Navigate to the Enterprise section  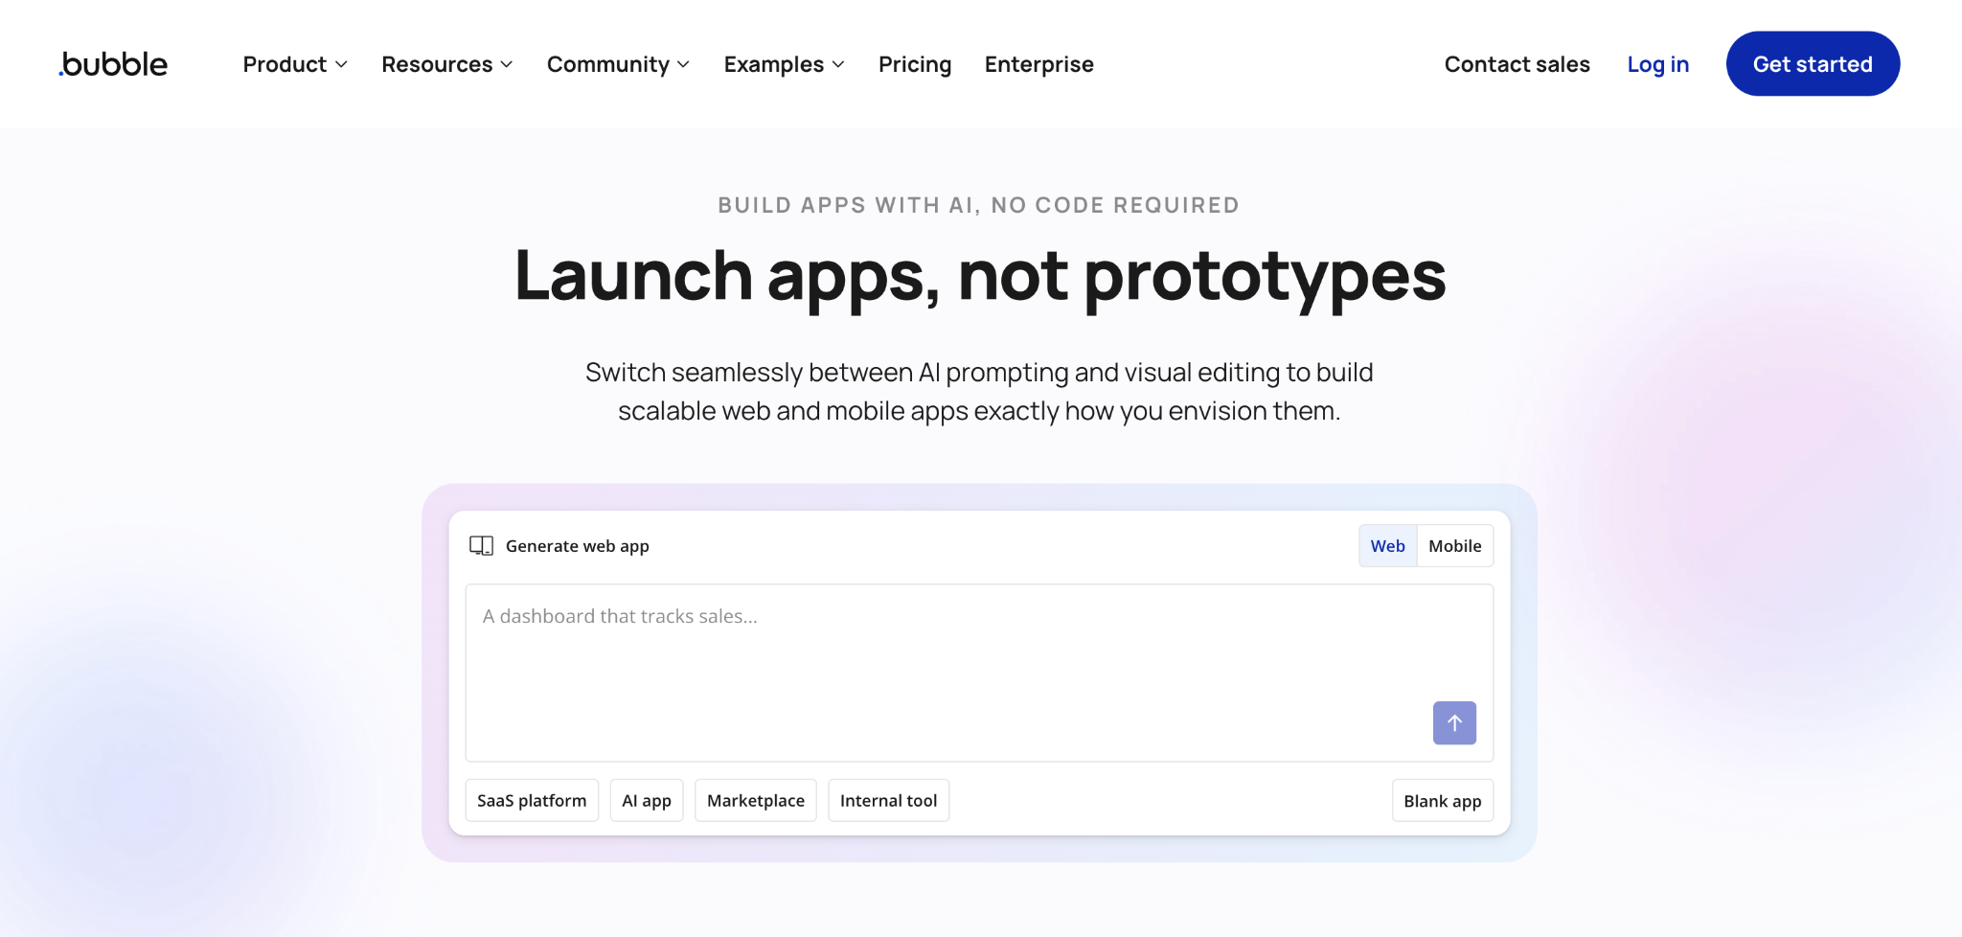pos(1038,64)
